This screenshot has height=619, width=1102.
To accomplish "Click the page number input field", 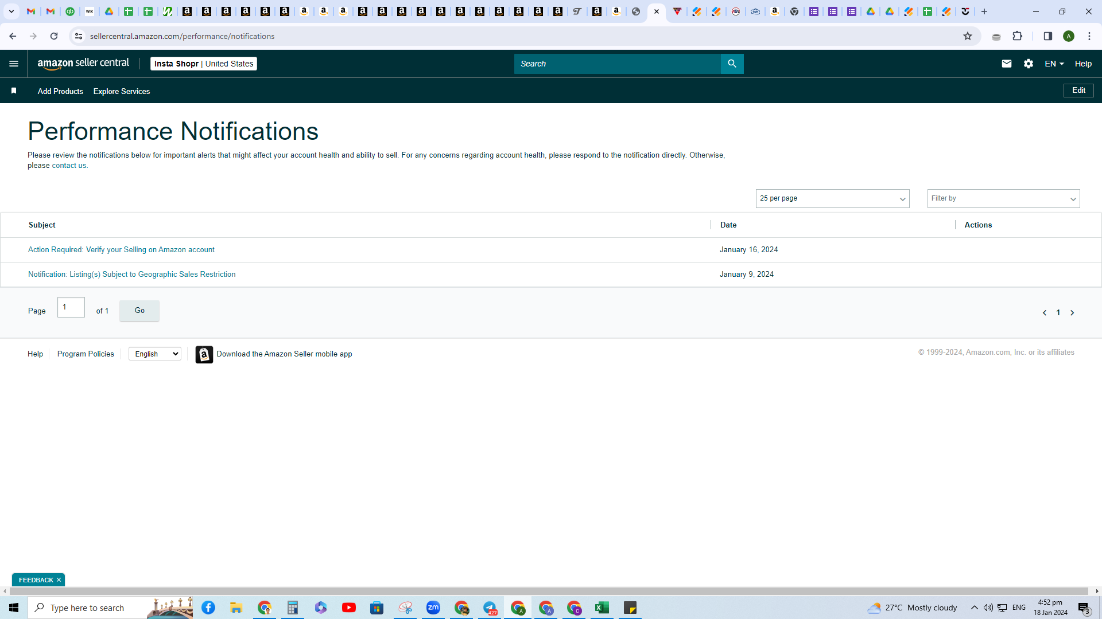I will [71, 307].
